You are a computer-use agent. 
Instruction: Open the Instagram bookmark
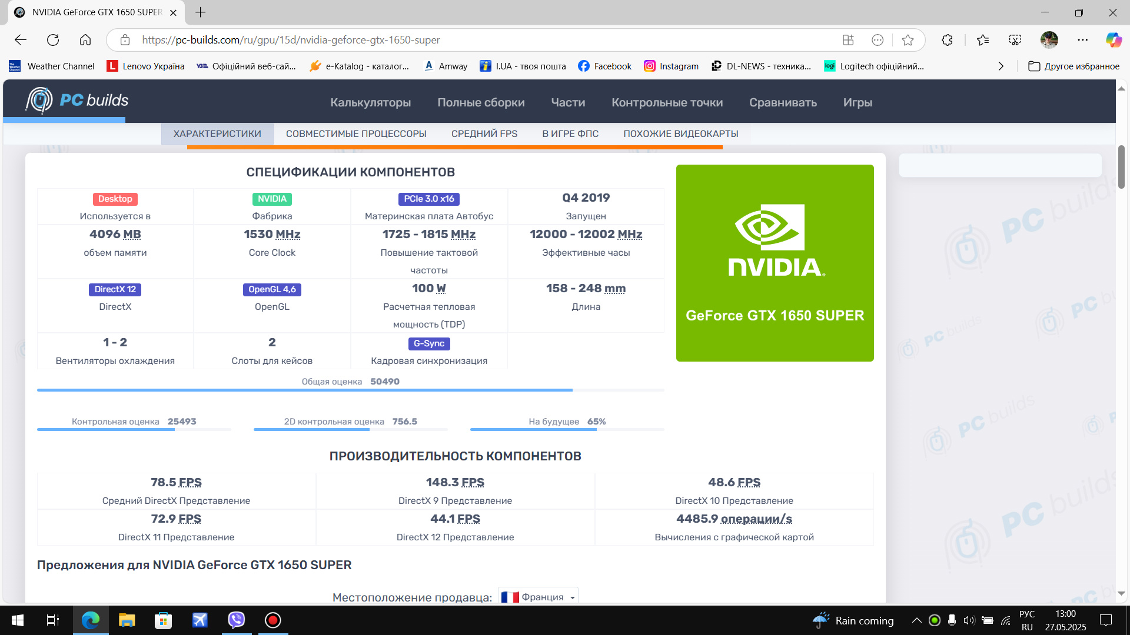point(672,66)
